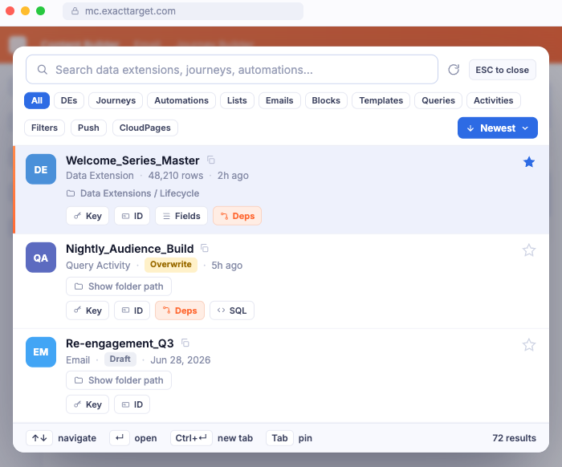Copy ID for Re-engagement_Q3
The height and width of the screenshot is (467, 562).
coord(132,404)
